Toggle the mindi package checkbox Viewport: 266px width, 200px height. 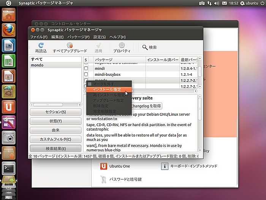[86, 68]
